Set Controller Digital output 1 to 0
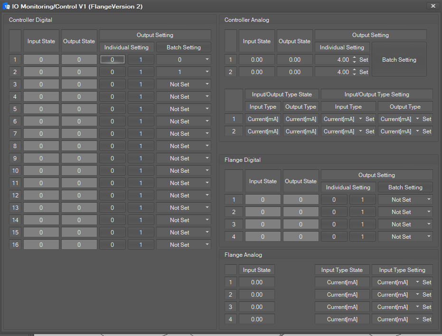Screen dimensions: 442x336 click(113, 60)
